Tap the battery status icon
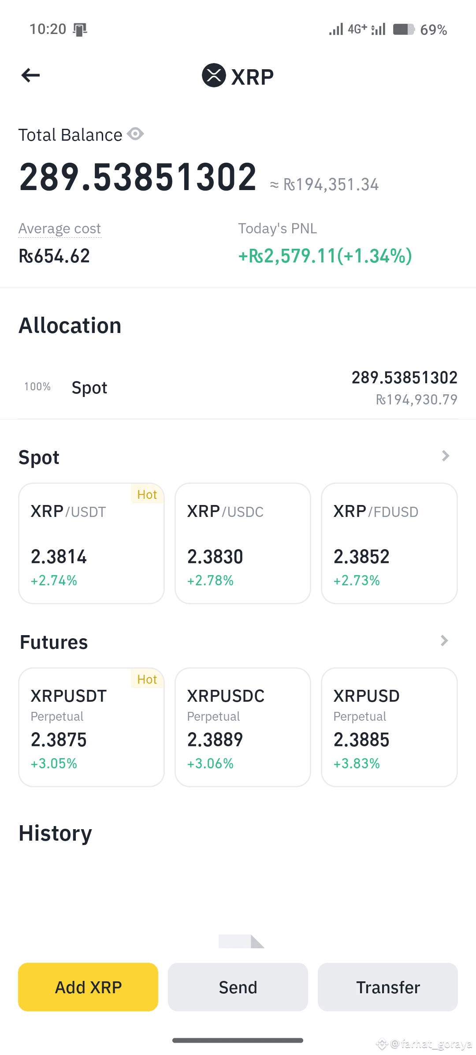 point(403,30)
